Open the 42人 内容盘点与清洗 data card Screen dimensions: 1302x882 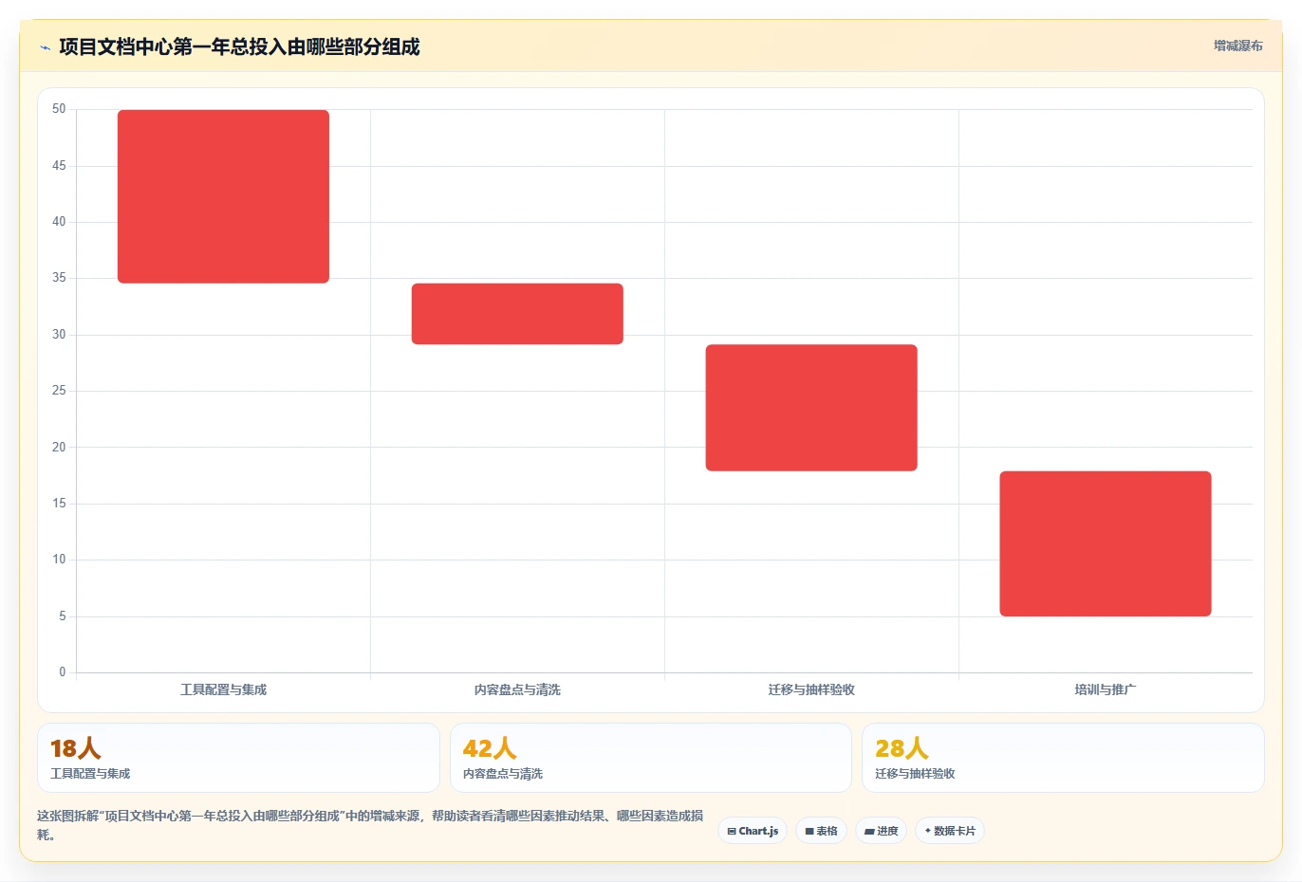(x=651, y=758)
